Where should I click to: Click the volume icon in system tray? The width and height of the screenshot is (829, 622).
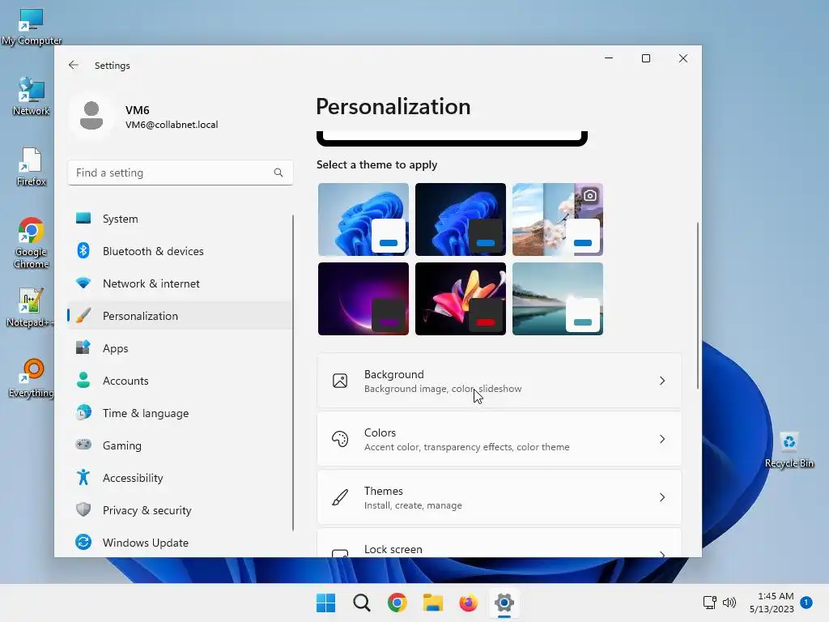tap(729, 603)
